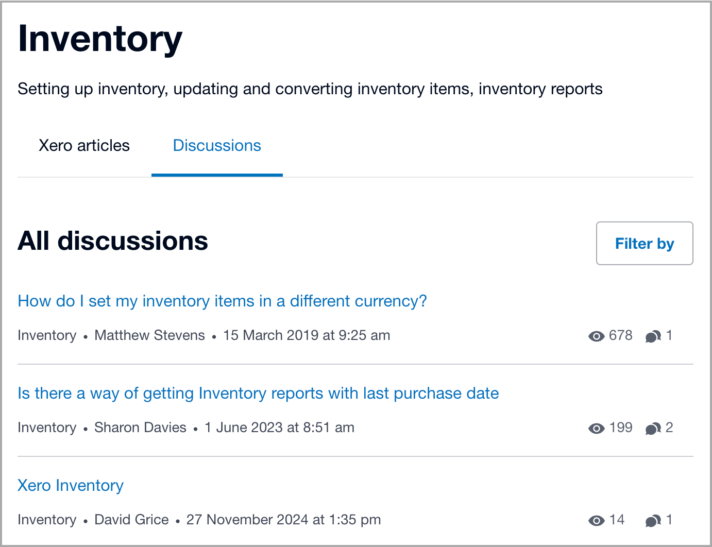Click the All discussions heading

point(113,241)
